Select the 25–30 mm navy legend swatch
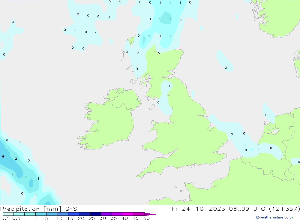 click(95, 214)
